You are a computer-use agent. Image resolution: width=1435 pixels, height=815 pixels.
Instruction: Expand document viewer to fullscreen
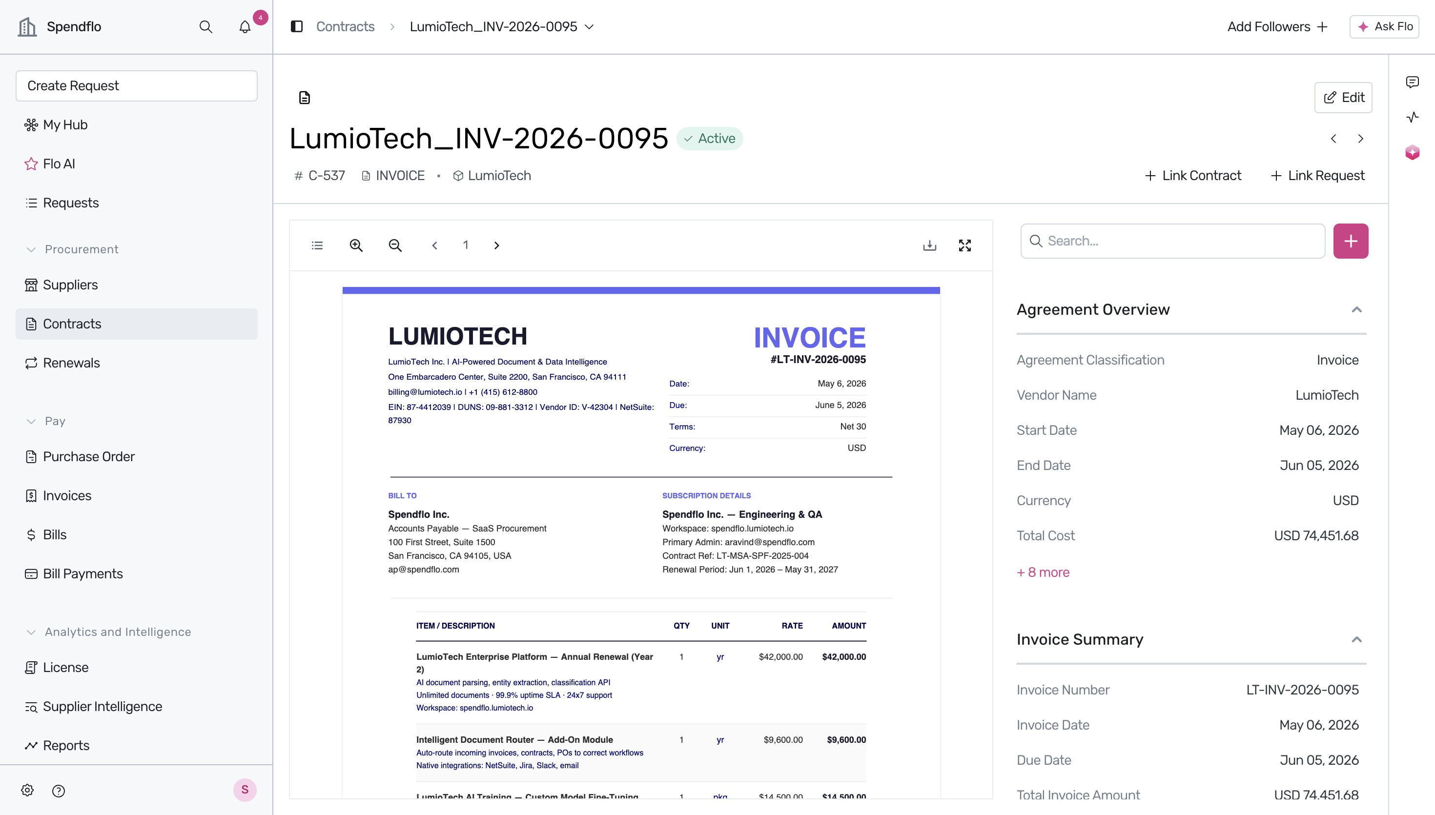(x=965, y=245)
